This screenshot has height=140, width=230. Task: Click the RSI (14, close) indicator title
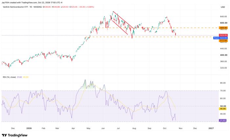click(9, 77)
